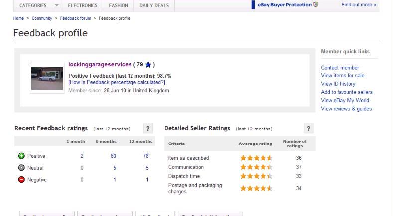Click the red Negative feedback icon

(21, 180)
